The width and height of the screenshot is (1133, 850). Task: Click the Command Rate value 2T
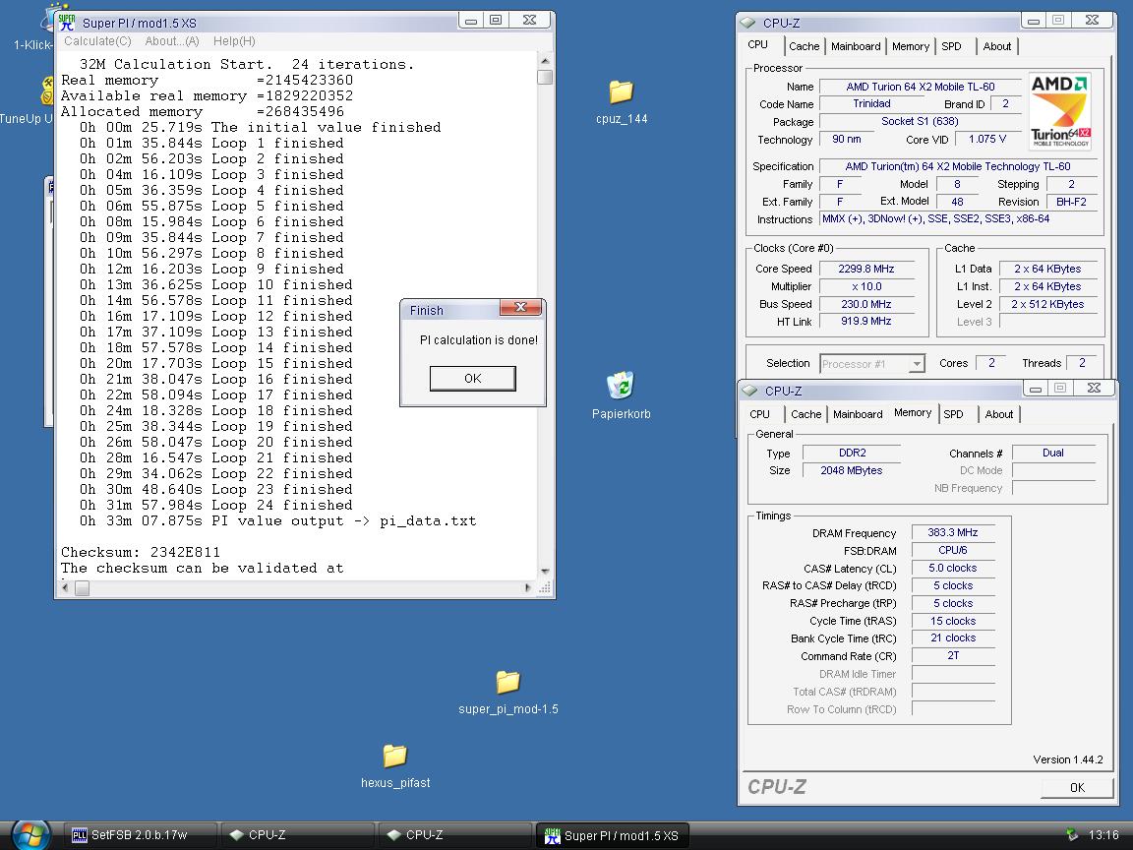953,655
